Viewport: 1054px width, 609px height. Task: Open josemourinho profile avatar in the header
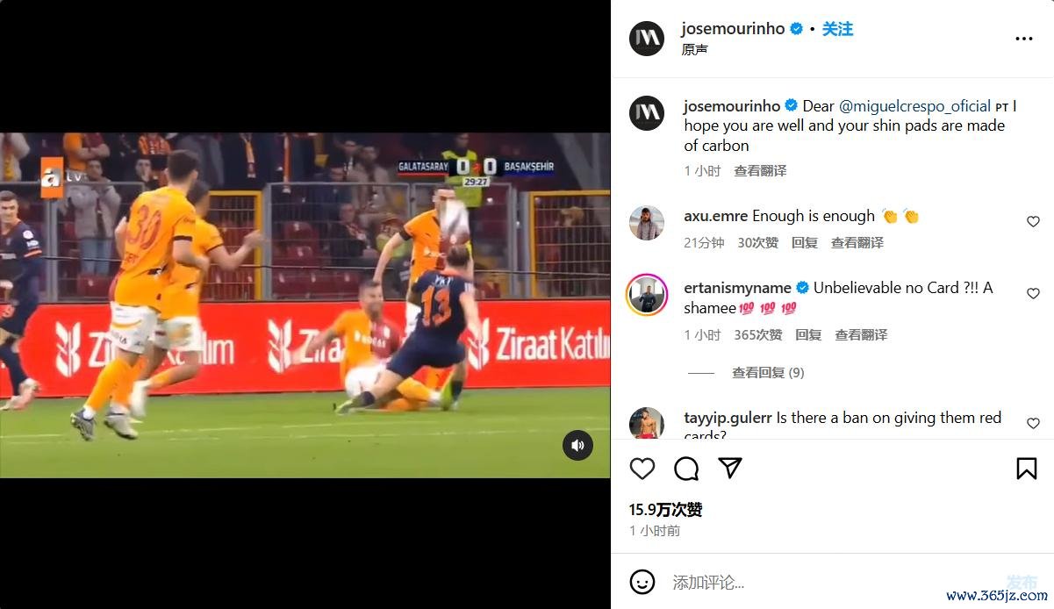(x=647, y=39)
